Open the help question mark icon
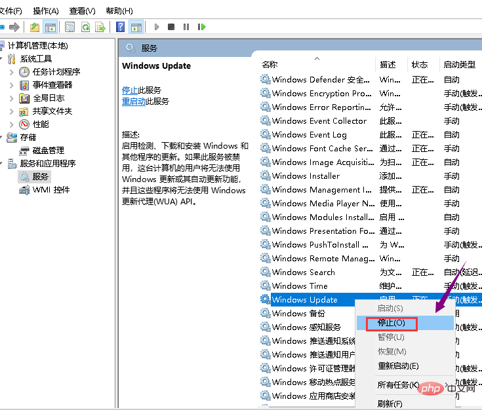The width and height of the screenshot is (482, 410). click(120, 27)
